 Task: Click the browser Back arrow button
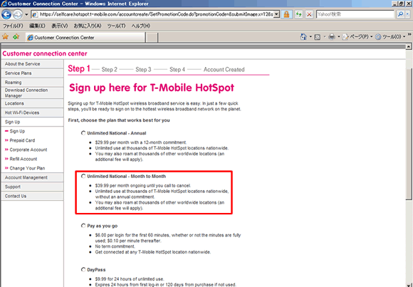click(6, 14)
